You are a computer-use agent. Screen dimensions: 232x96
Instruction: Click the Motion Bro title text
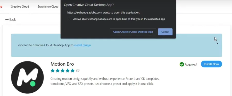62,64
